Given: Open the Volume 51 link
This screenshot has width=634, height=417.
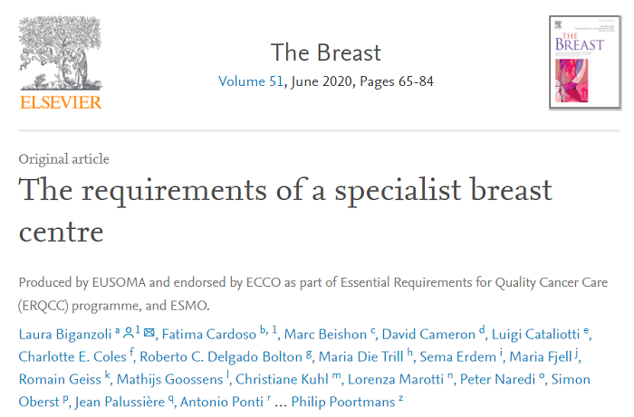Looking at the screenshot, I should (x=248, y=81).
